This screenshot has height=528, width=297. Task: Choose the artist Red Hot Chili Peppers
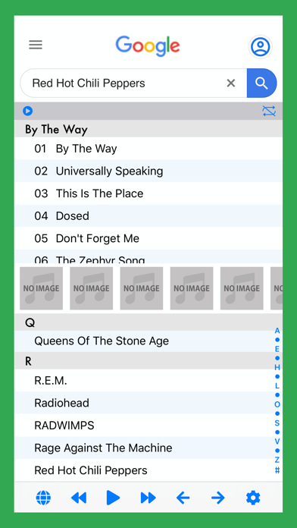coord(148,470)
